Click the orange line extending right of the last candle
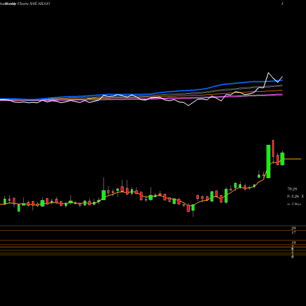 (x=293, y=159)
